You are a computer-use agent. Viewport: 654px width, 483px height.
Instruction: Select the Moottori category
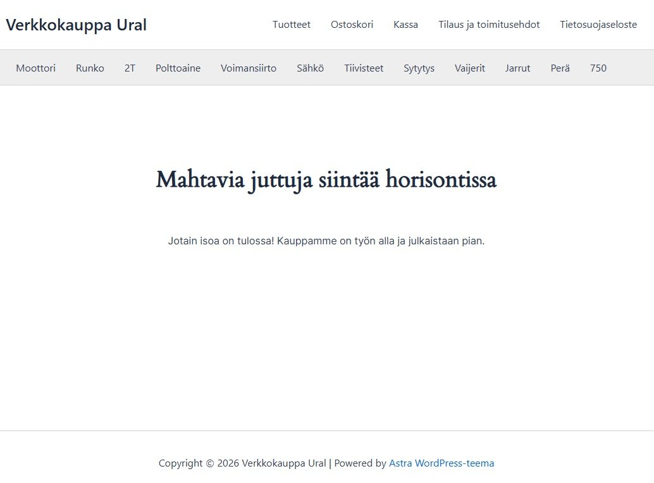click(x=36, y=68)
